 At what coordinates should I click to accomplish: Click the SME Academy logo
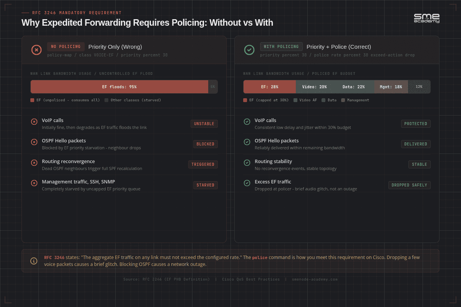point(426,18)
